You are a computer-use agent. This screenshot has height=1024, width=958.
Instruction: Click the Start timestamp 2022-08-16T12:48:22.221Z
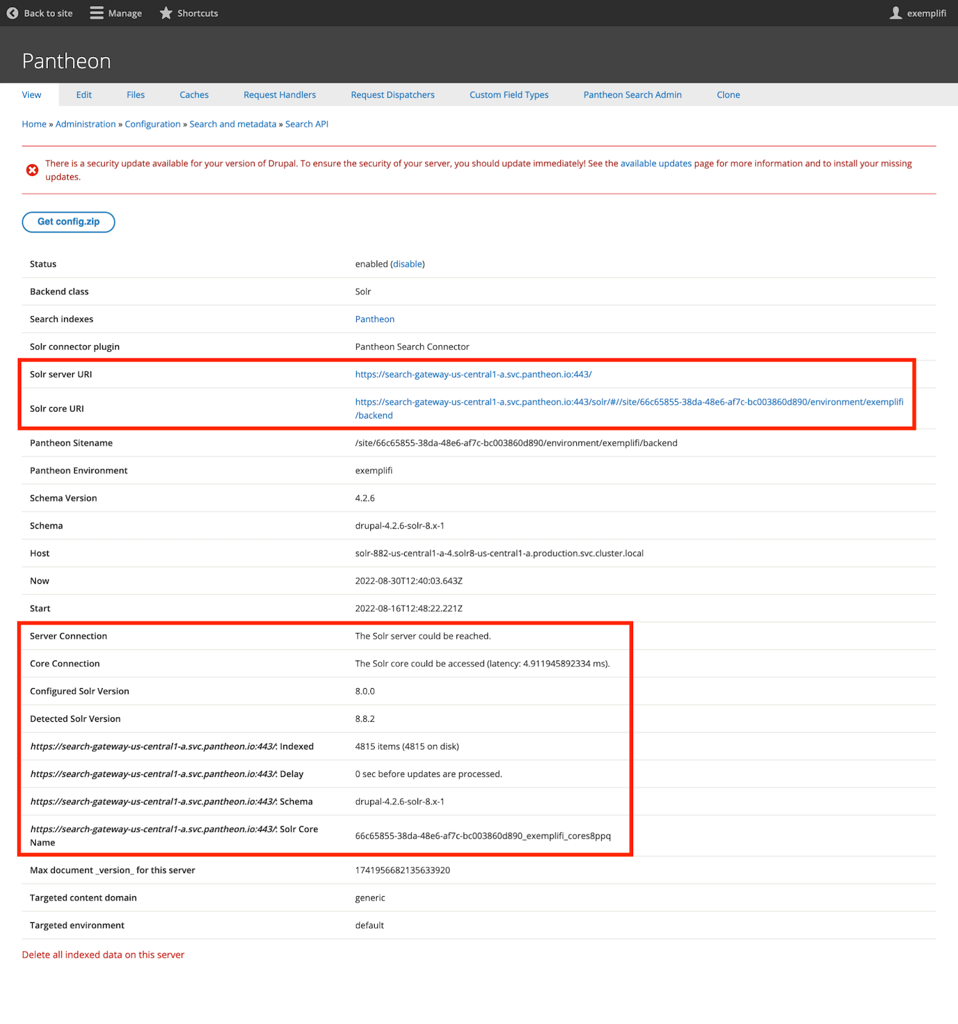tap(409, 608)
